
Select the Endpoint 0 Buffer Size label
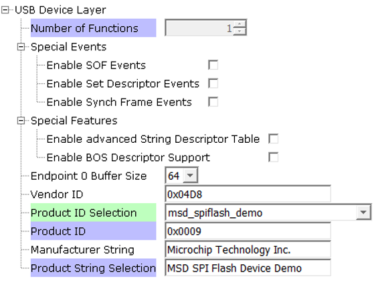click(88, 176)
